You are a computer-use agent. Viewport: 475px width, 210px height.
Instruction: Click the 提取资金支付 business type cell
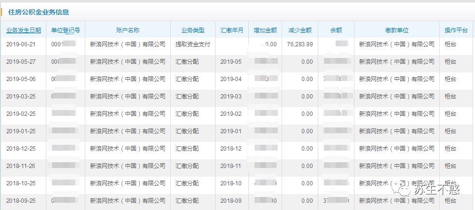point(193,44)
